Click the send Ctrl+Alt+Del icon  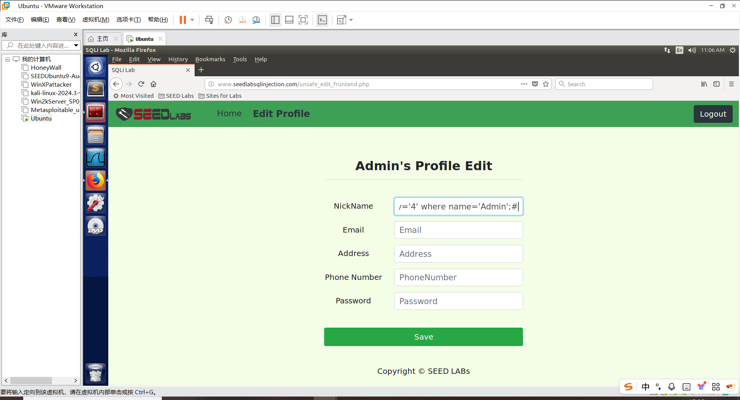coord(209,20)
